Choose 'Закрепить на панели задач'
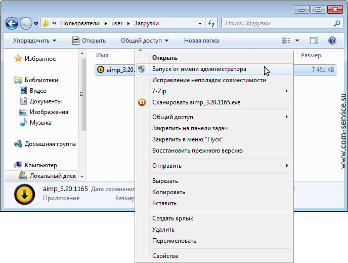348x263 pixels. [x=214, y=128]
